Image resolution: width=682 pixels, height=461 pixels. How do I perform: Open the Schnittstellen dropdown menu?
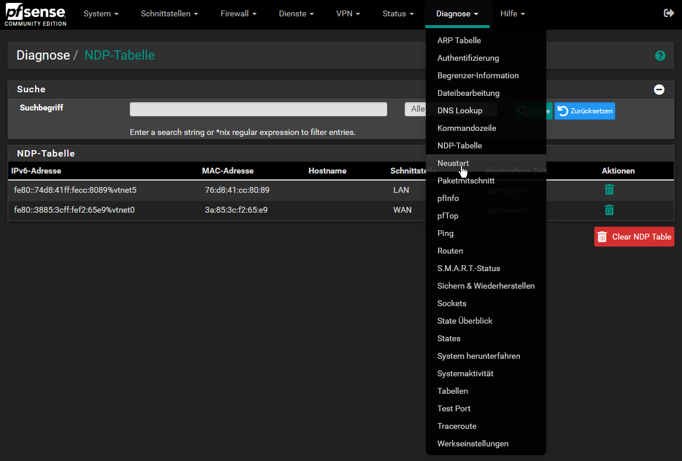tap(169, 14)
